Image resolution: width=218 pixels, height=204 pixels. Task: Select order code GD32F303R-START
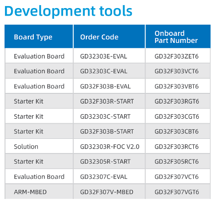coord(107,101)
